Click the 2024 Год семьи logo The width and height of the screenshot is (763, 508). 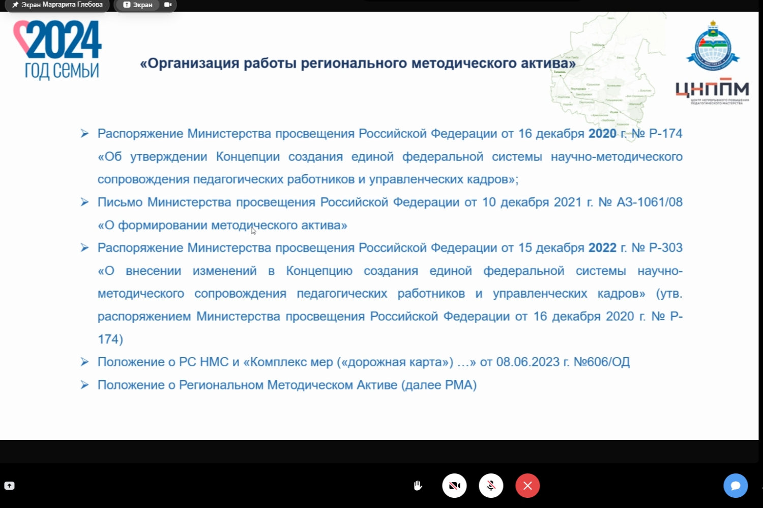pos(58,50)
